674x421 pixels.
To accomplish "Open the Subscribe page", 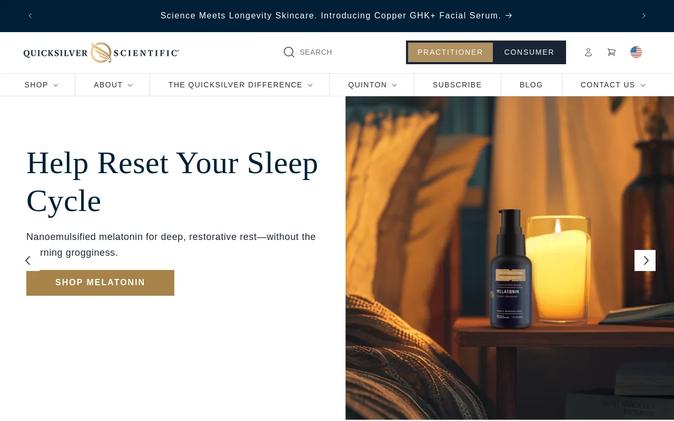I will pos(457,85).
